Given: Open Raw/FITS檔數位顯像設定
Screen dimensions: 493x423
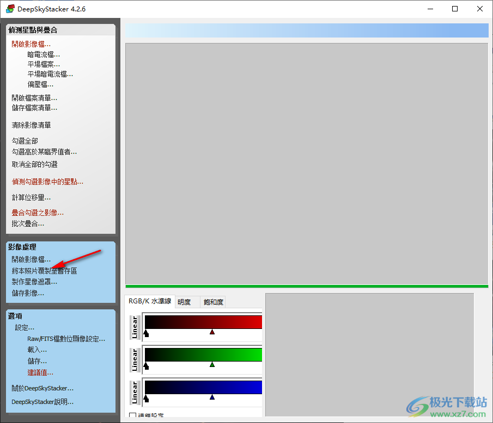Looking at the screenshot, I should tap(66, 339).
